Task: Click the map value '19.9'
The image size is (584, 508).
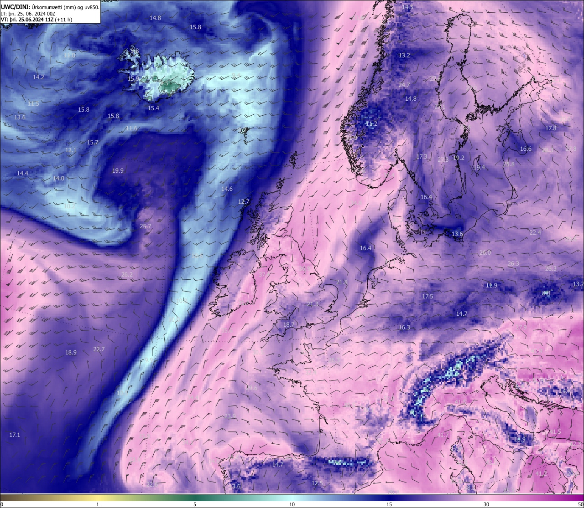Action: (x=118, y=170)
